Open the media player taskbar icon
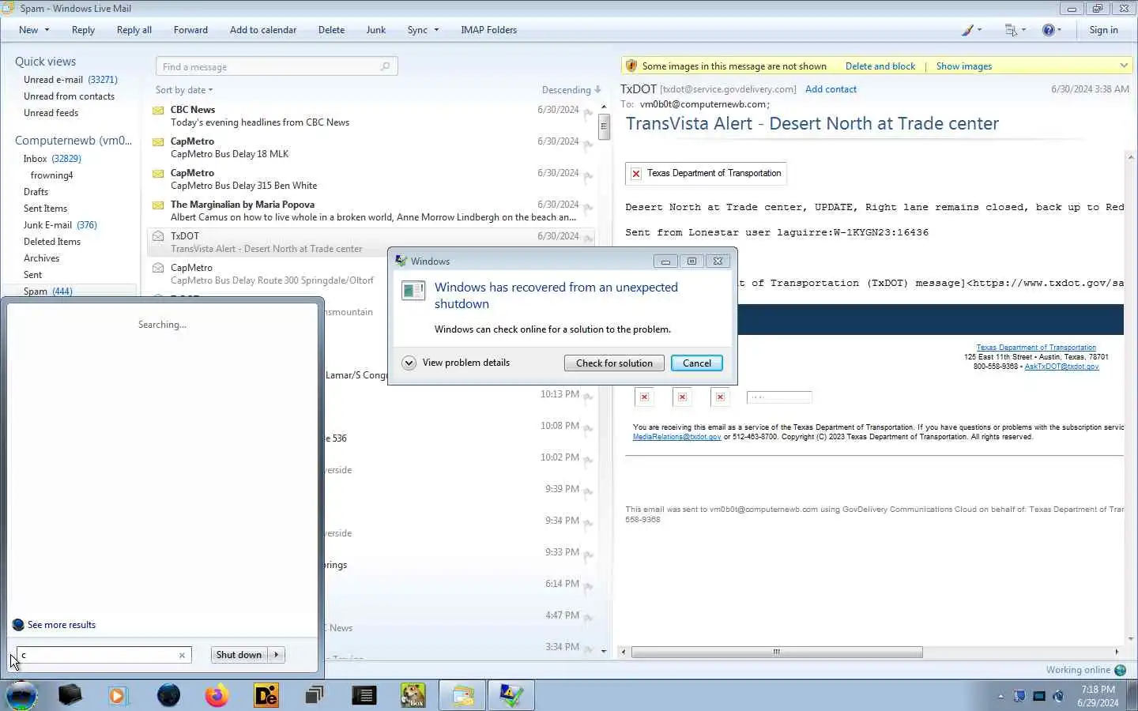 pyautogui.click(x=118, y=695)
